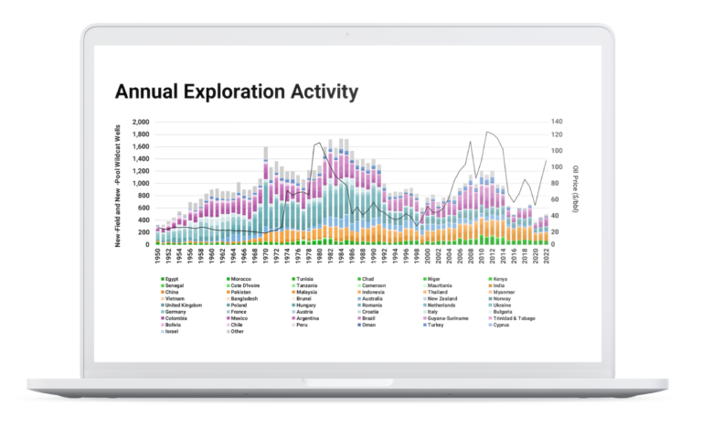
Task: Select the 1970 label on the x-axis
Action: click(266, 256)
